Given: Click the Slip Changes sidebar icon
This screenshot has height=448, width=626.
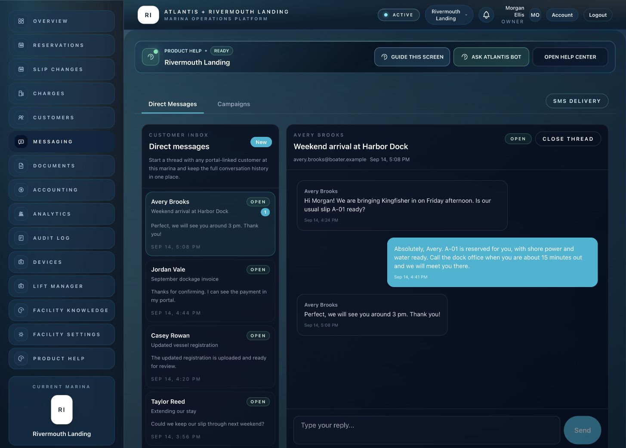Looking at the screenshot, I should click(x=21, y=69).
